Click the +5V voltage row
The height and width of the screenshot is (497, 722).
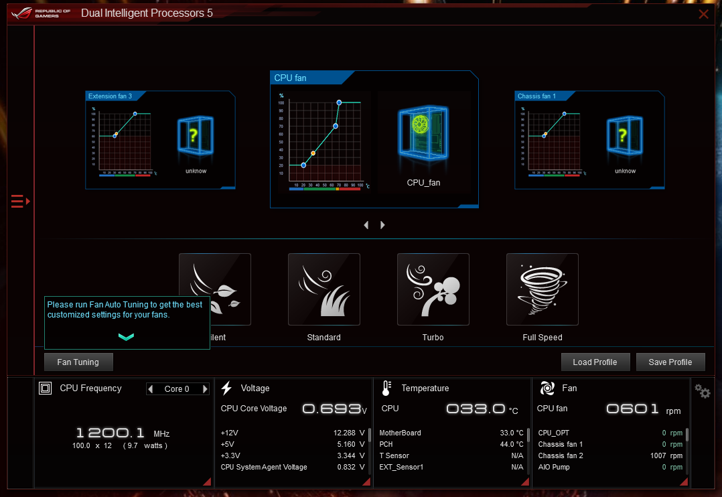(293, 445)
